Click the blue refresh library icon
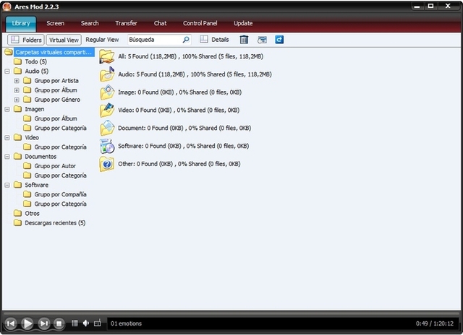463x335 pixels. point(279,40)
